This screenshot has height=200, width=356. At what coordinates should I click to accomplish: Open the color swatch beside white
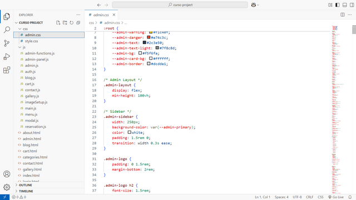pyautogui.click(x=130, y=132)
